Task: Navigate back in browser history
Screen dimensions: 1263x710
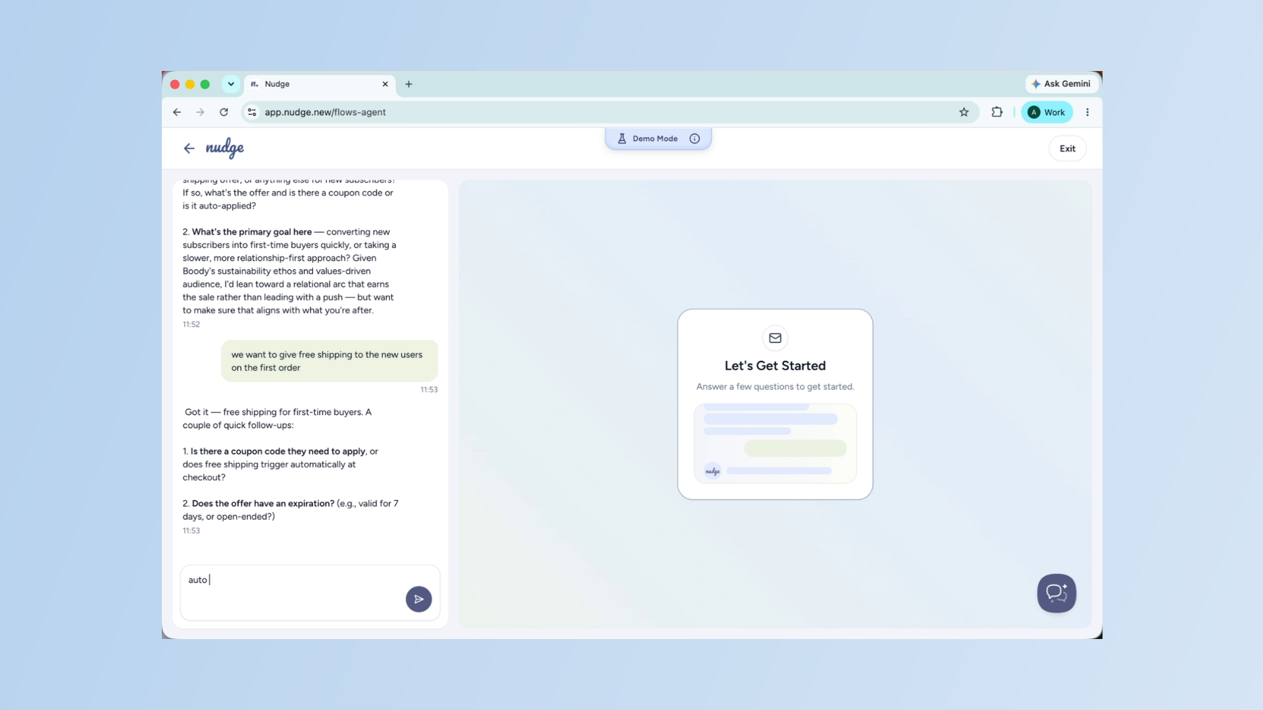Action: click(177, 112)
